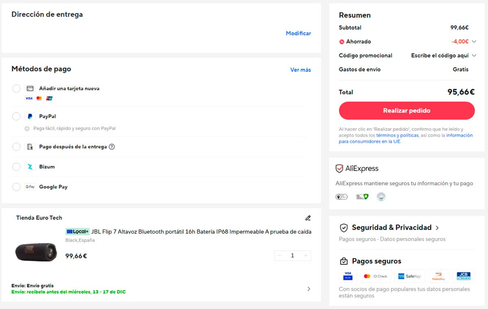Viewport: 488px width, 309px height.
Task: Expand the shipping details with the right chevron
Action: pos(309,289)
